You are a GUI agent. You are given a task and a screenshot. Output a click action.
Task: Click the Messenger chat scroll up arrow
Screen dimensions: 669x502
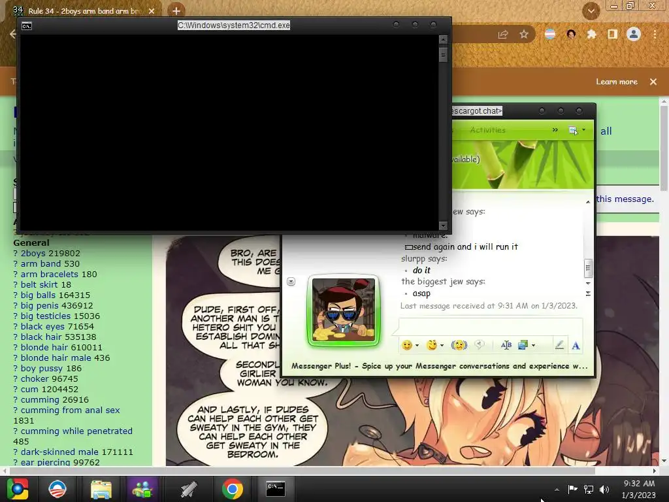pyautogui.click(x=588, y=202)
